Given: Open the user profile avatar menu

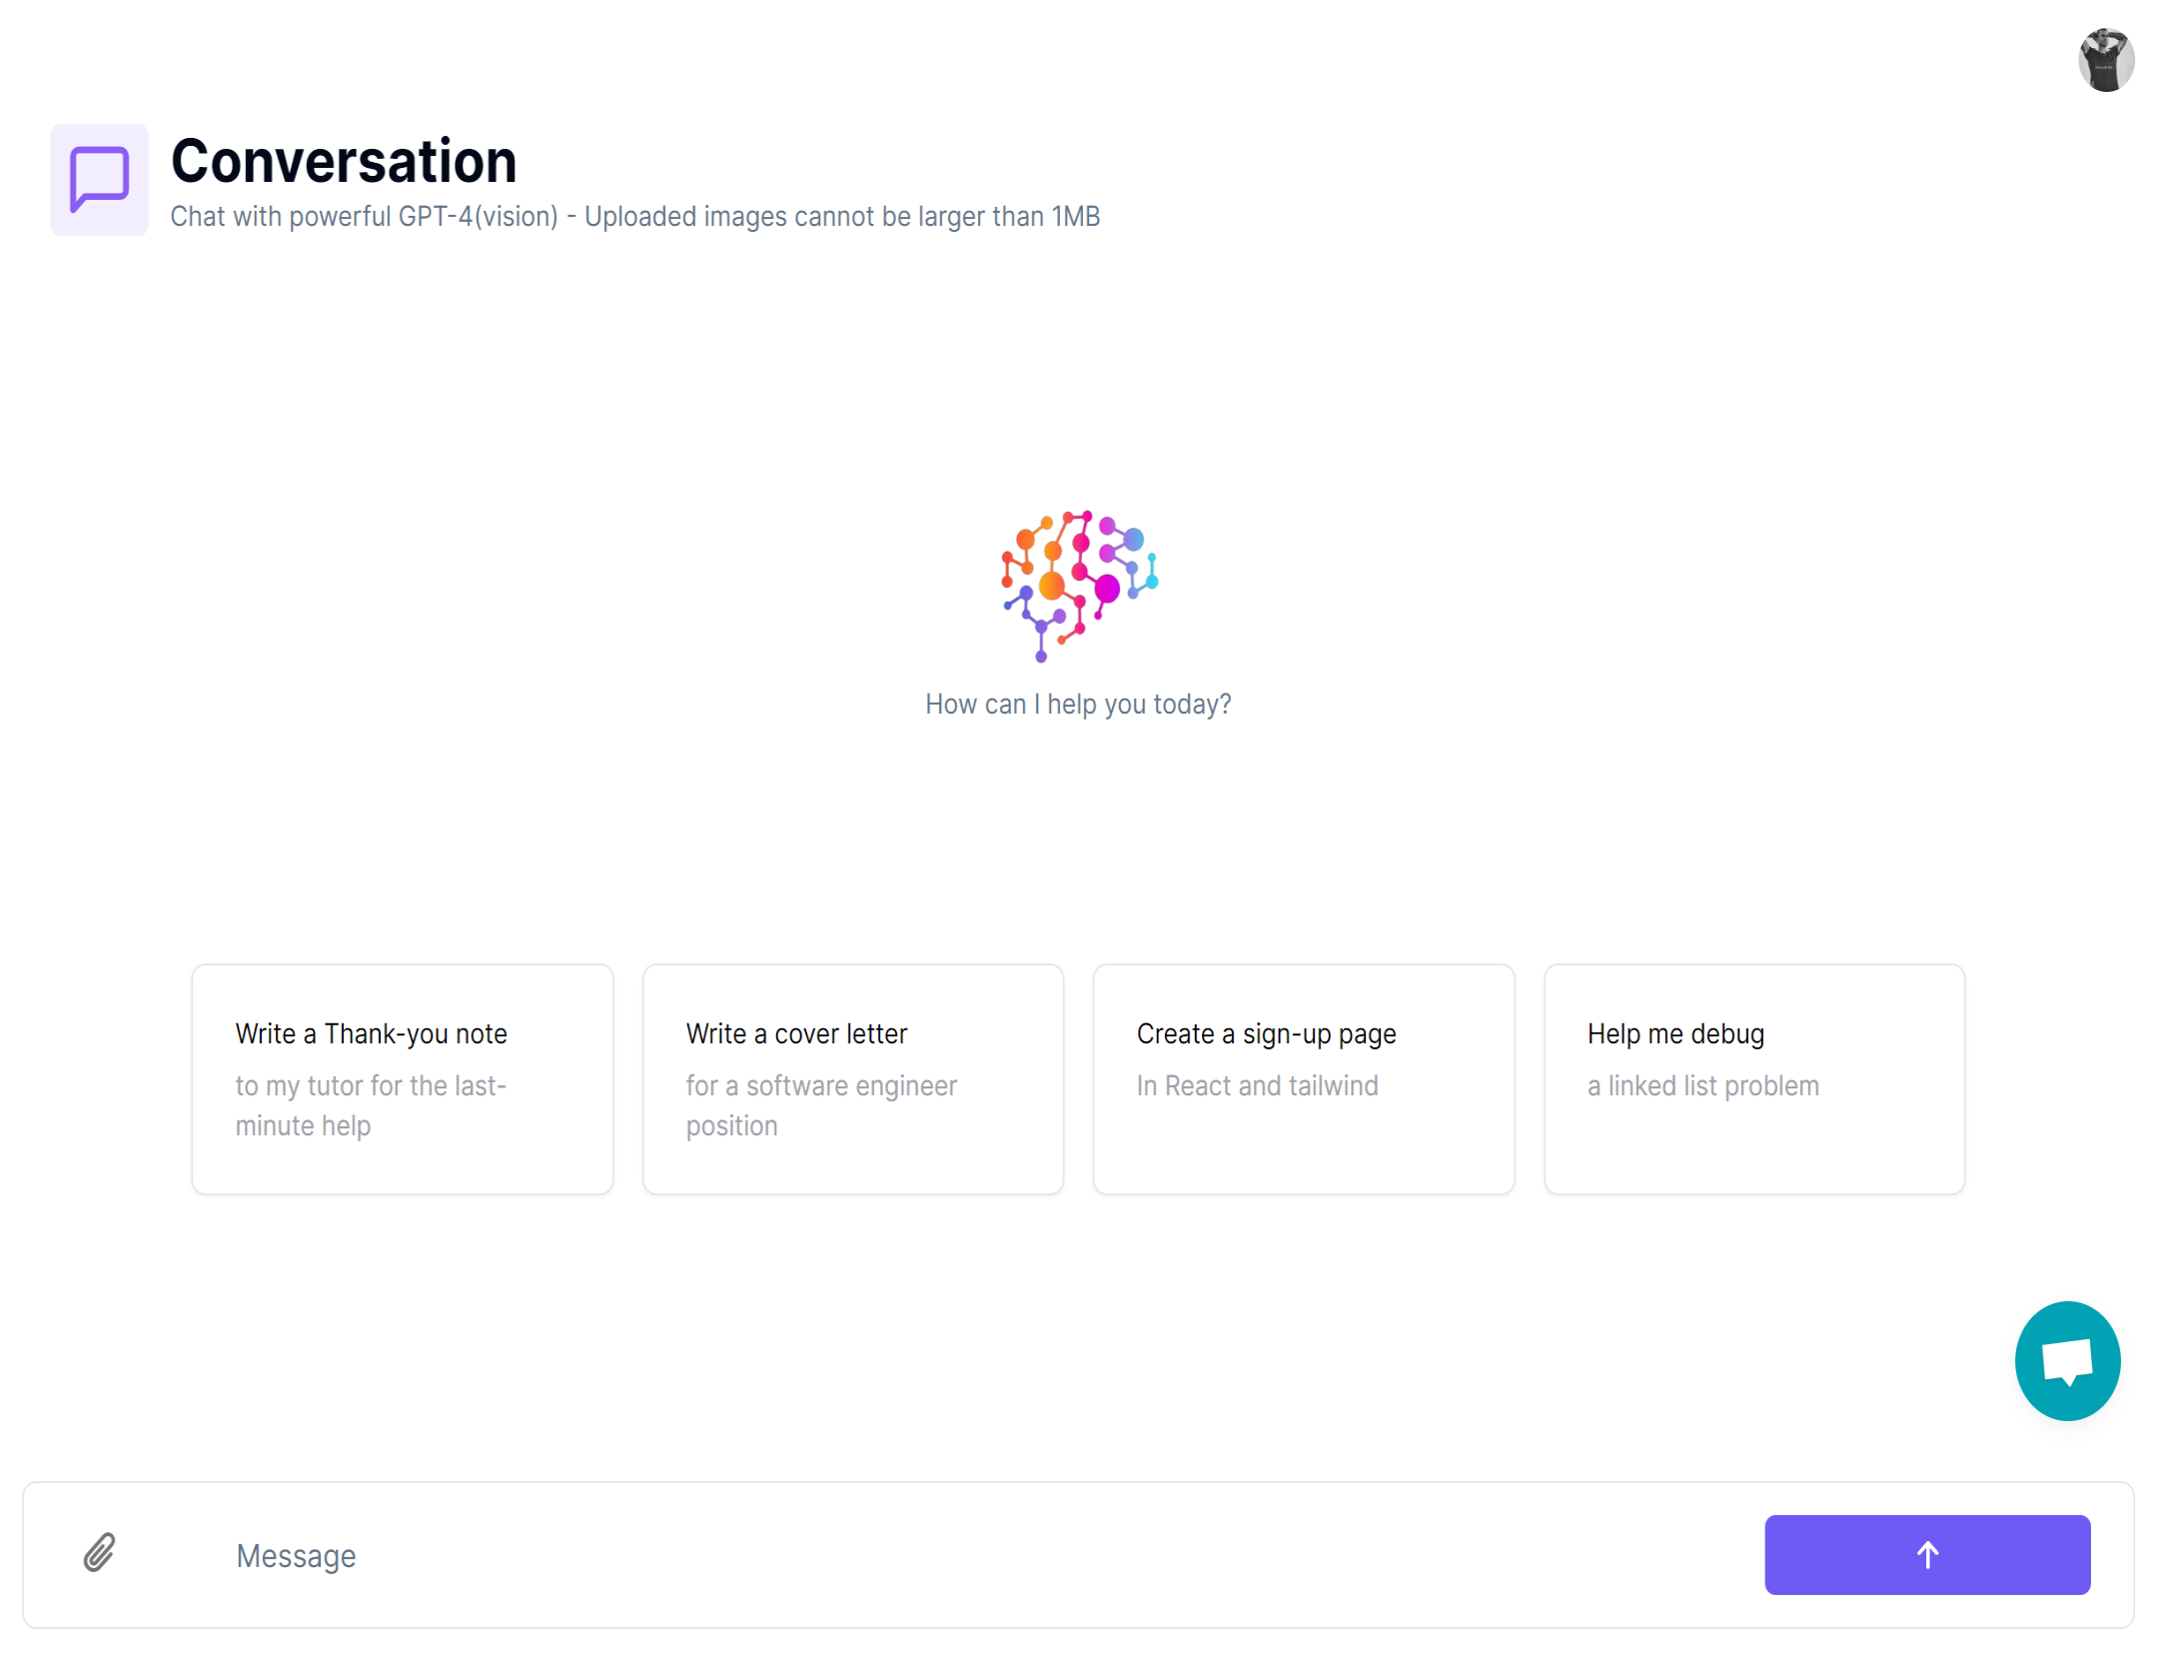Looking at the screenshot, I should (2105, 60).
